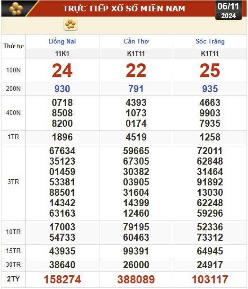
Task: Click the Cần Thơ 100N result 22
Action: click(136, 70)
